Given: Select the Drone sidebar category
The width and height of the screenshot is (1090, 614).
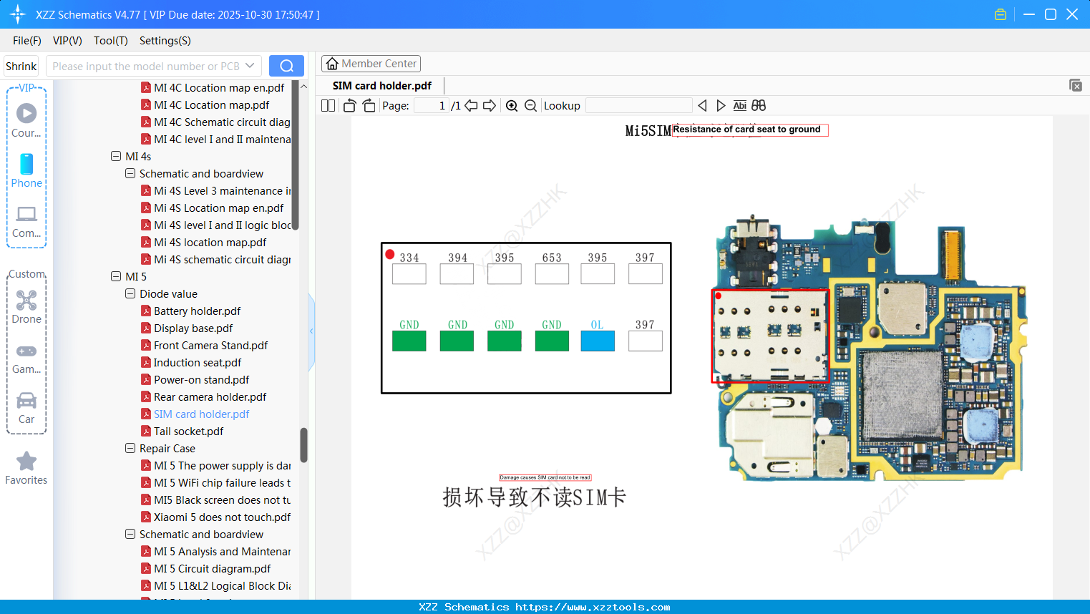Looking at the screenshot, I should [26, 307].
